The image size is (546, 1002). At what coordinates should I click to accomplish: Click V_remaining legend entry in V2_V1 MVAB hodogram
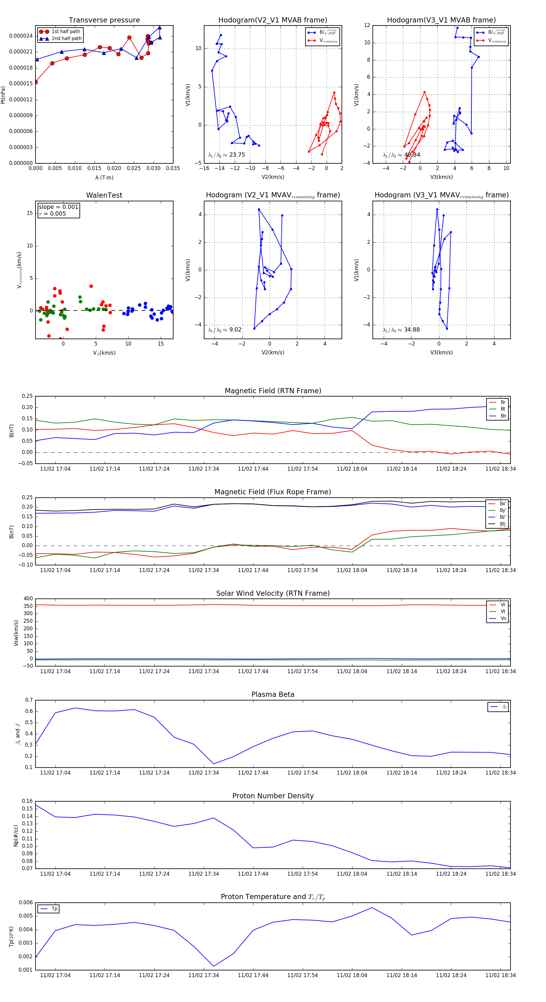point(322,40)
